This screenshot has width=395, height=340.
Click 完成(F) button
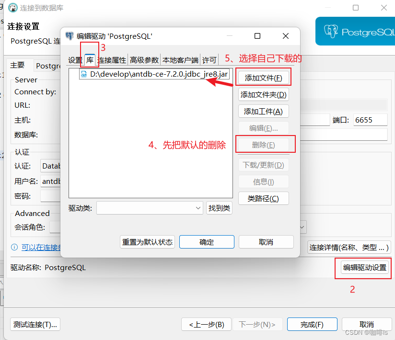pos(312,324)
